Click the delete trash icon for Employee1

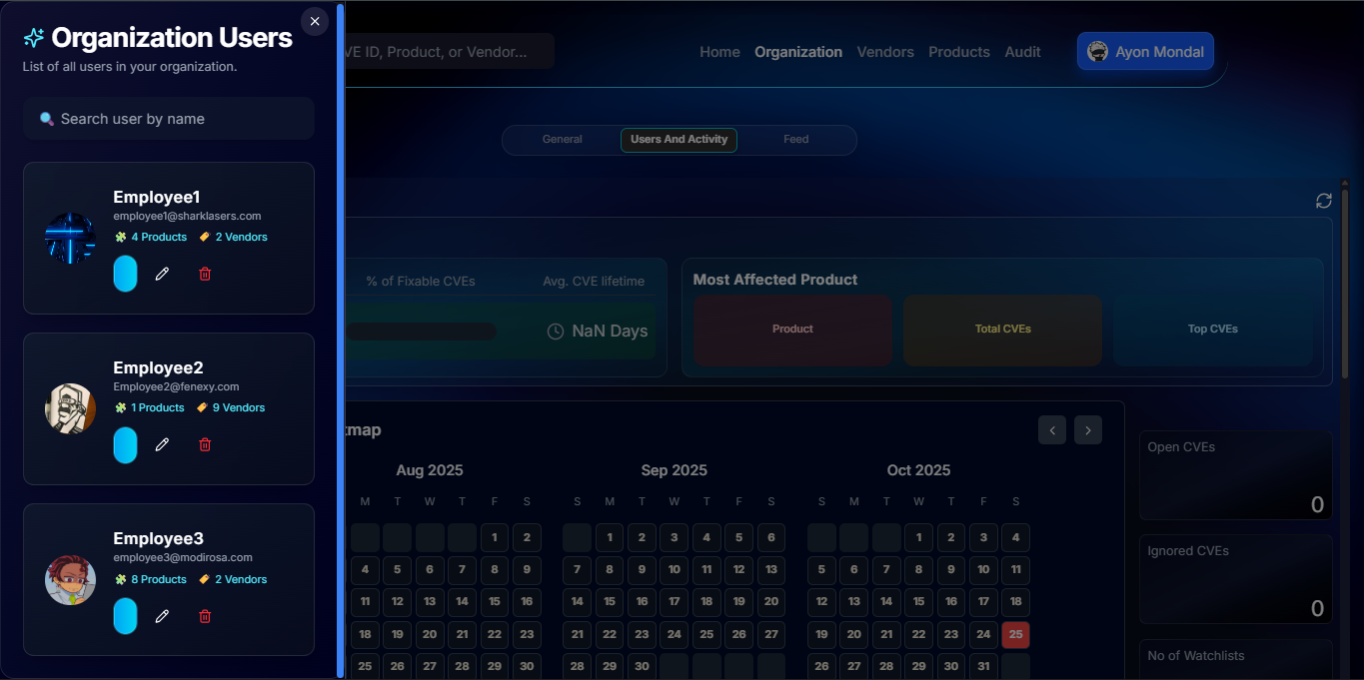click(205, 274)
